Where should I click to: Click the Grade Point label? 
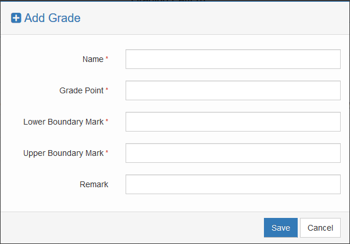pos(81,90)
